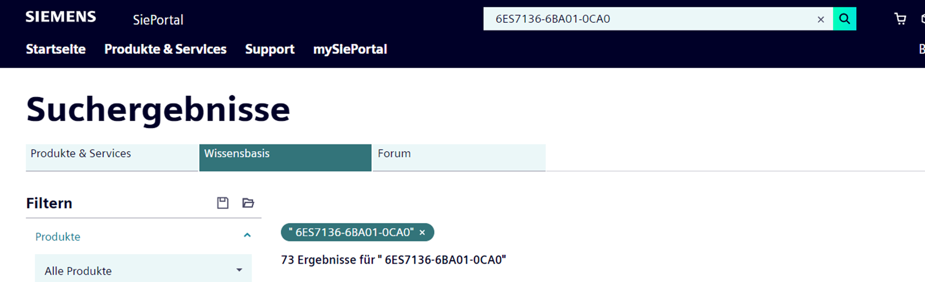Clear the search field with the X icon
Image resolution: width=925 pixels, height=282 pixels.
click(820, 20)
